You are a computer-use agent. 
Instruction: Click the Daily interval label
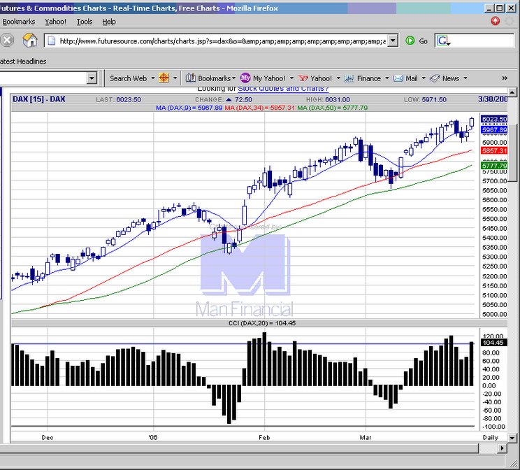click(491, 437)
